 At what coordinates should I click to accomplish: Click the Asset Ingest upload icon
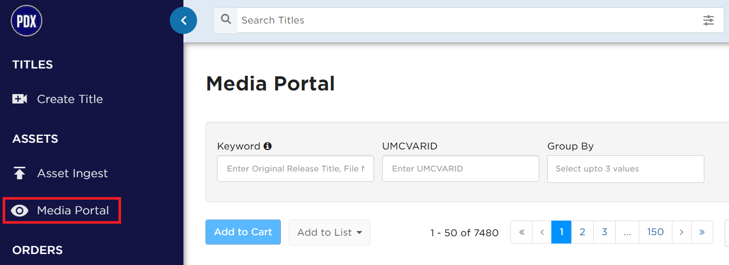pos(20,173)
